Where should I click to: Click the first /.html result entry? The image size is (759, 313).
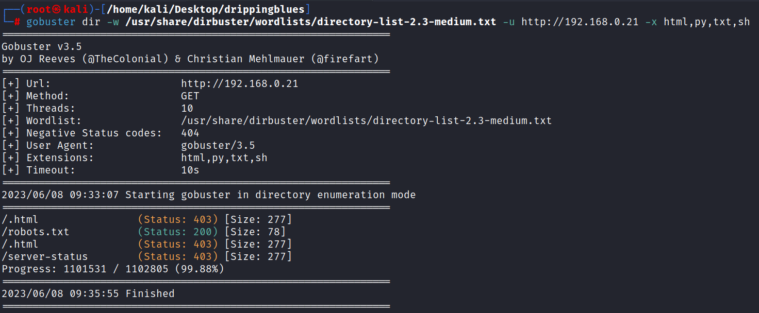tap(20, 220)
